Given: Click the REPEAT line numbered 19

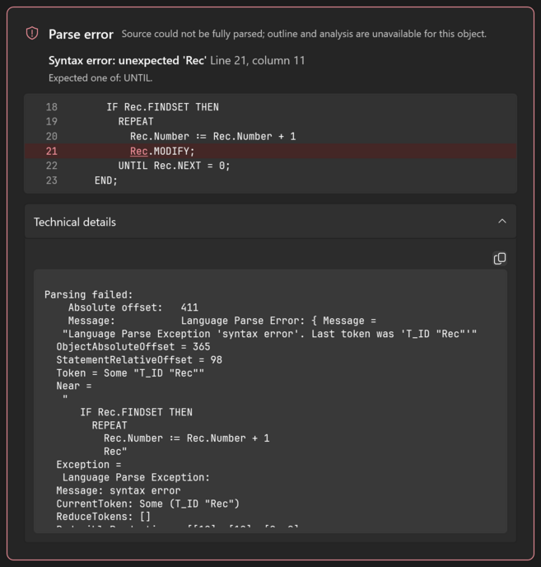Looking at the screenshot, I should [x=136, y=121].
